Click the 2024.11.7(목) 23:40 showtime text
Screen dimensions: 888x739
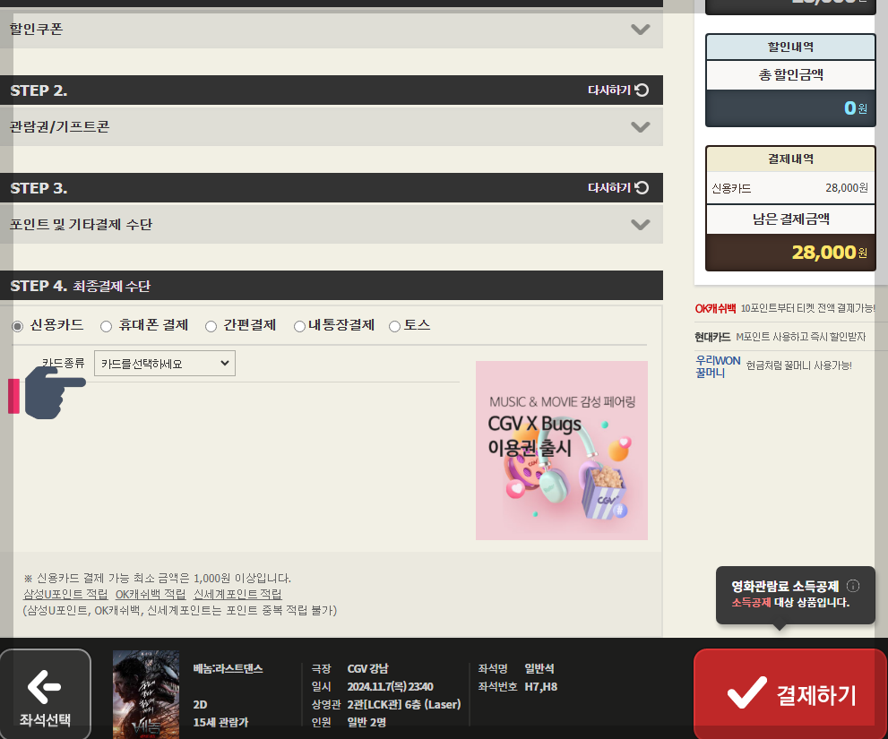tap(390, 687)
